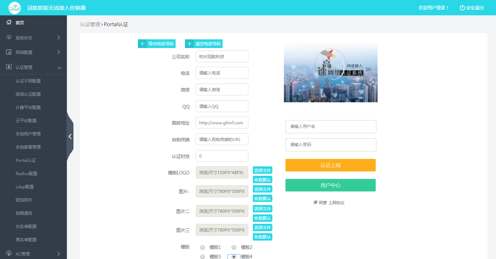The image size is (496, 259).
Task: Collapse the sidebar with arrow handle
Action: 70,136
